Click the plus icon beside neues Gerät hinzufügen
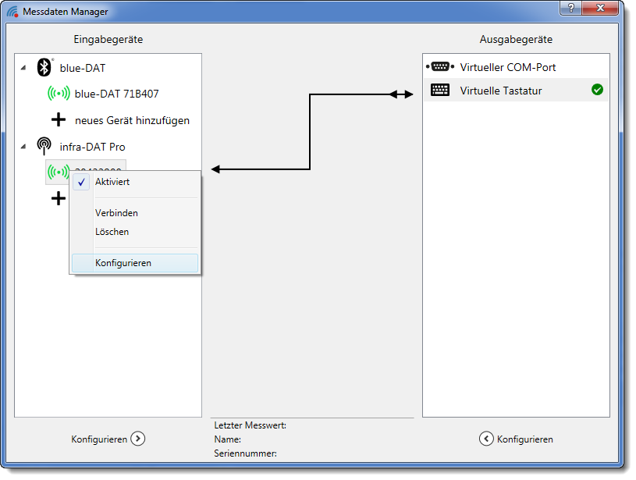Image resolution: width=636 pixels, height=480 pixels. [59, 119]
